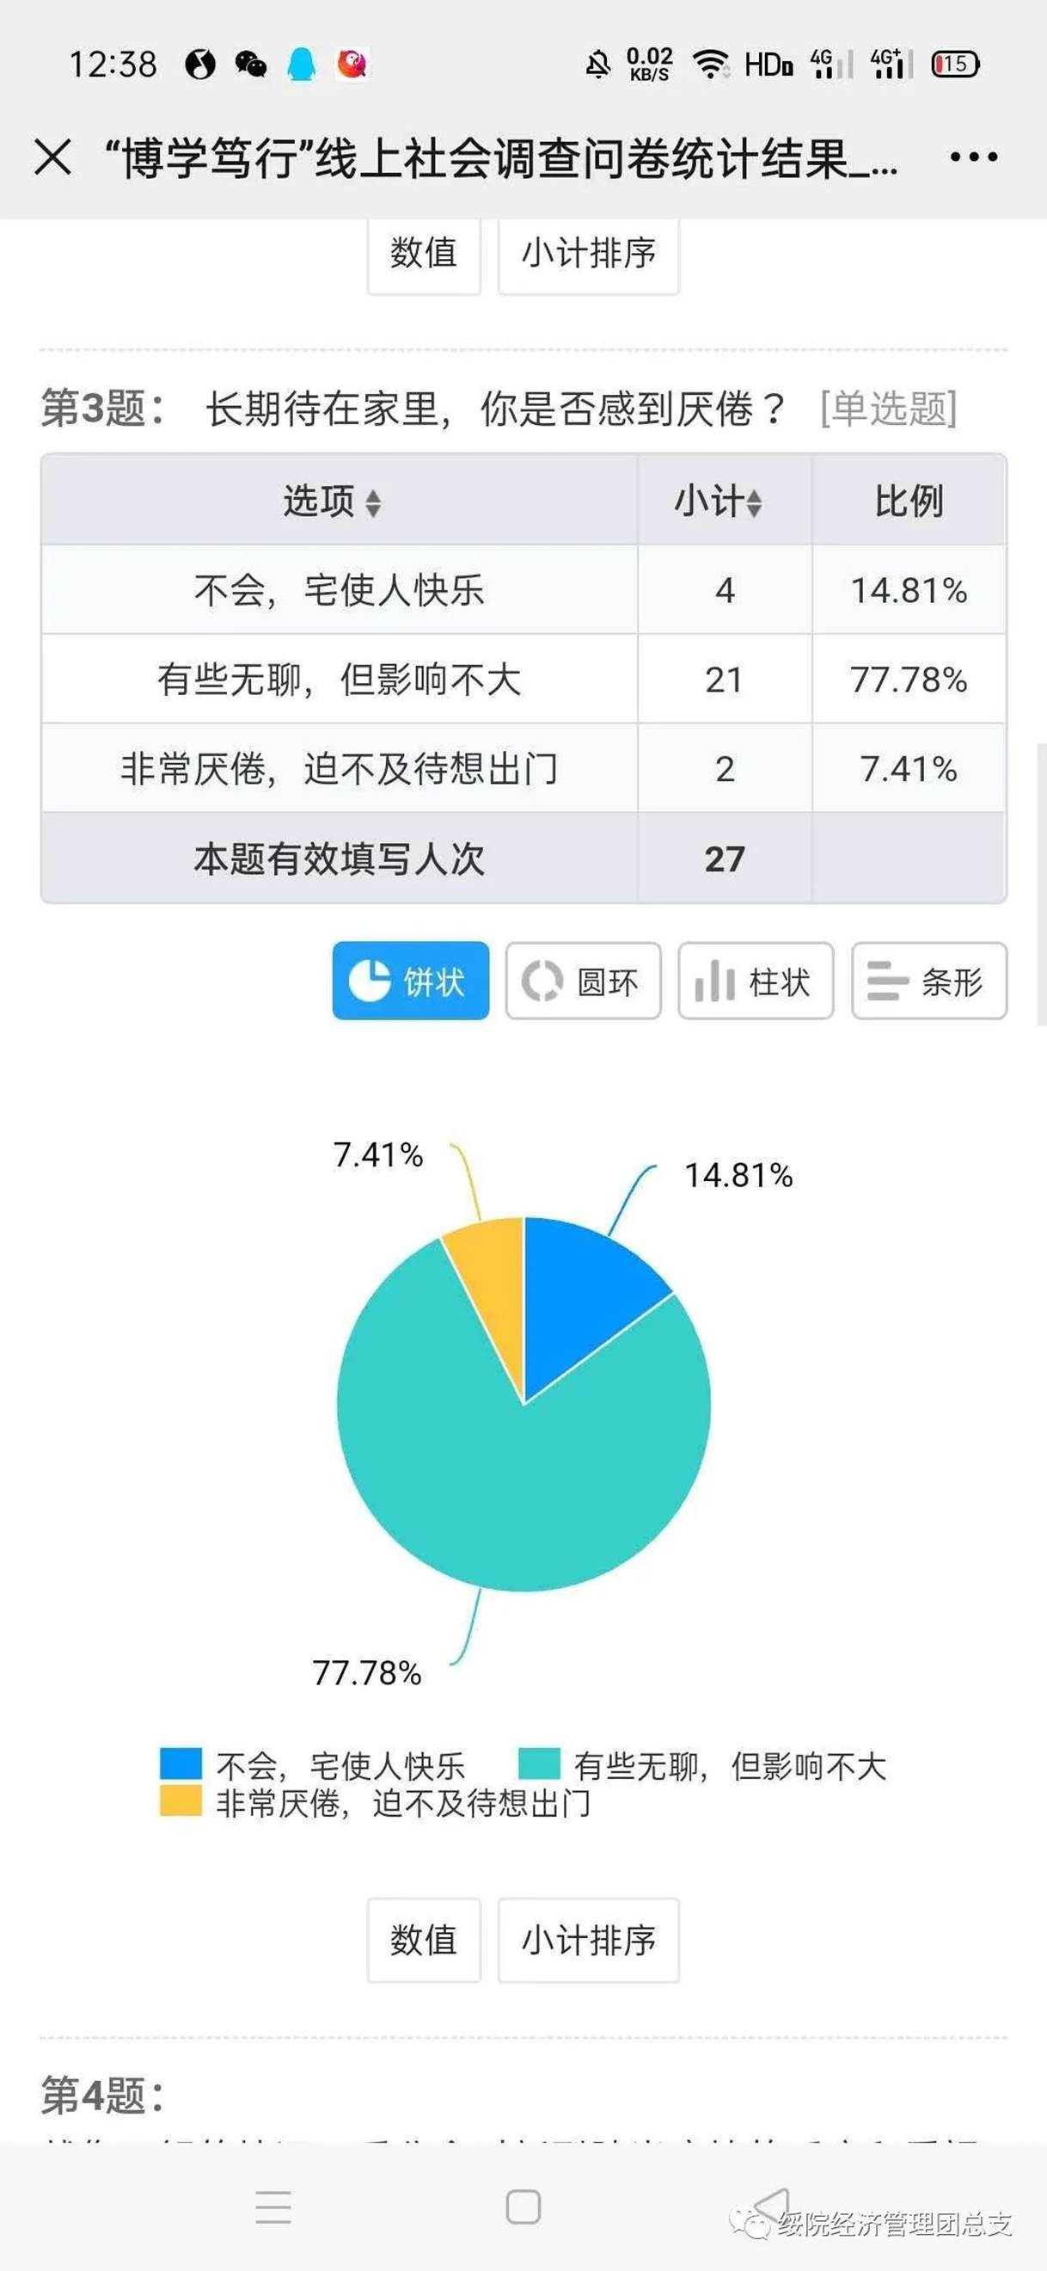This screenshot has height=2271, width=1047.
Task: Click the 数值 button below pie chart
Action: click(x=424, y=1941)
